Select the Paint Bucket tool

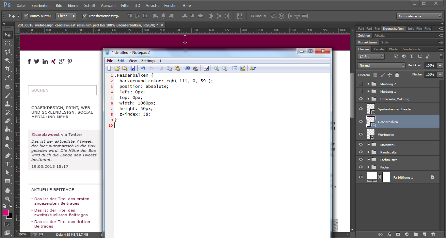[8, 129]
